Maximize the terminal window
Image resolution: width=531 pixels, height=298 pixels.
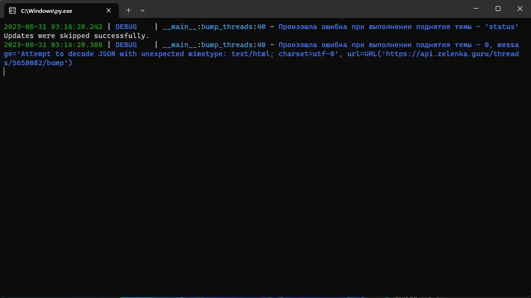coord(498,9)
